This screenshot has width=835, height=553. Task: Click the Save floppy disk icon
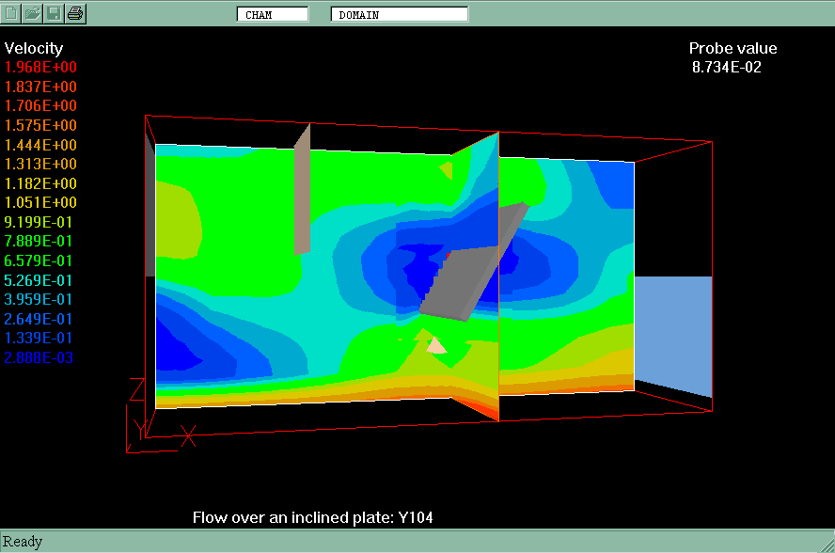[55, 13]
